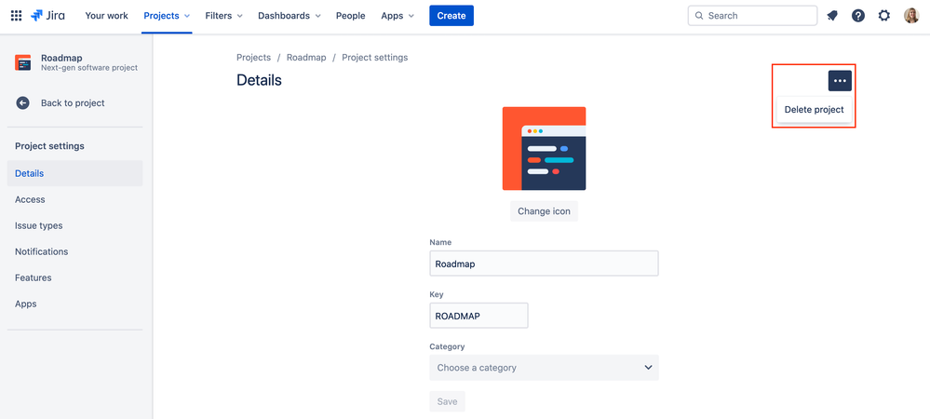Viewport: 930px width, 419px height.
Task: Expand the Dashboards dropdown menu
Action: point(290,16)
